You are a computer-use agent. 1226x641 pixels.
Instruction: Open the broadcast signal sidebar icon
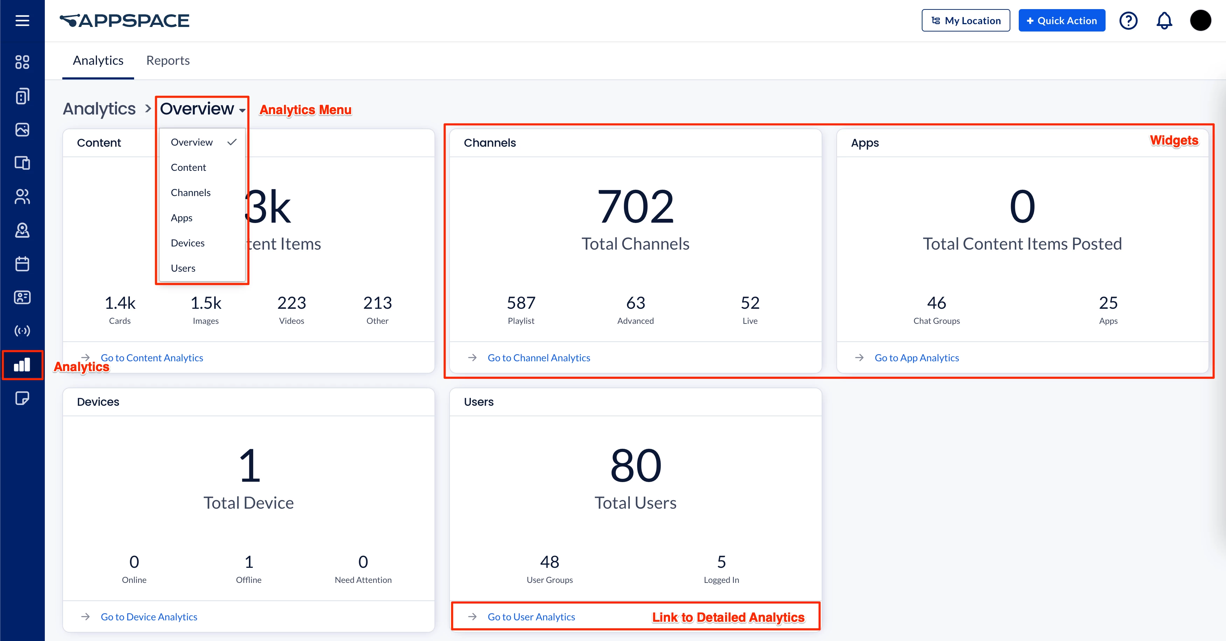point(22,331)
